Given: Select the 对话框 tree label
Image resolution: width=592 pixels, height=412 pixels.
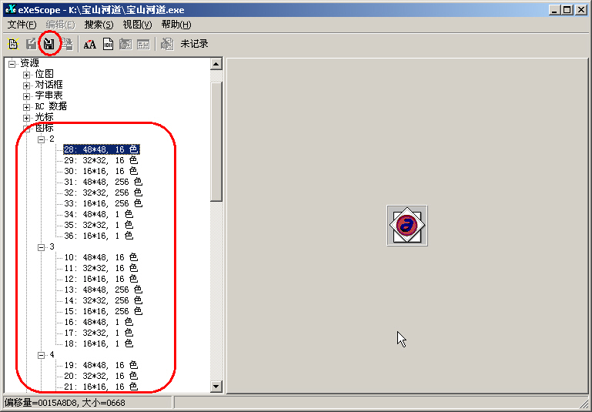Looking at the screenshot, I should [x=48, y=85].
